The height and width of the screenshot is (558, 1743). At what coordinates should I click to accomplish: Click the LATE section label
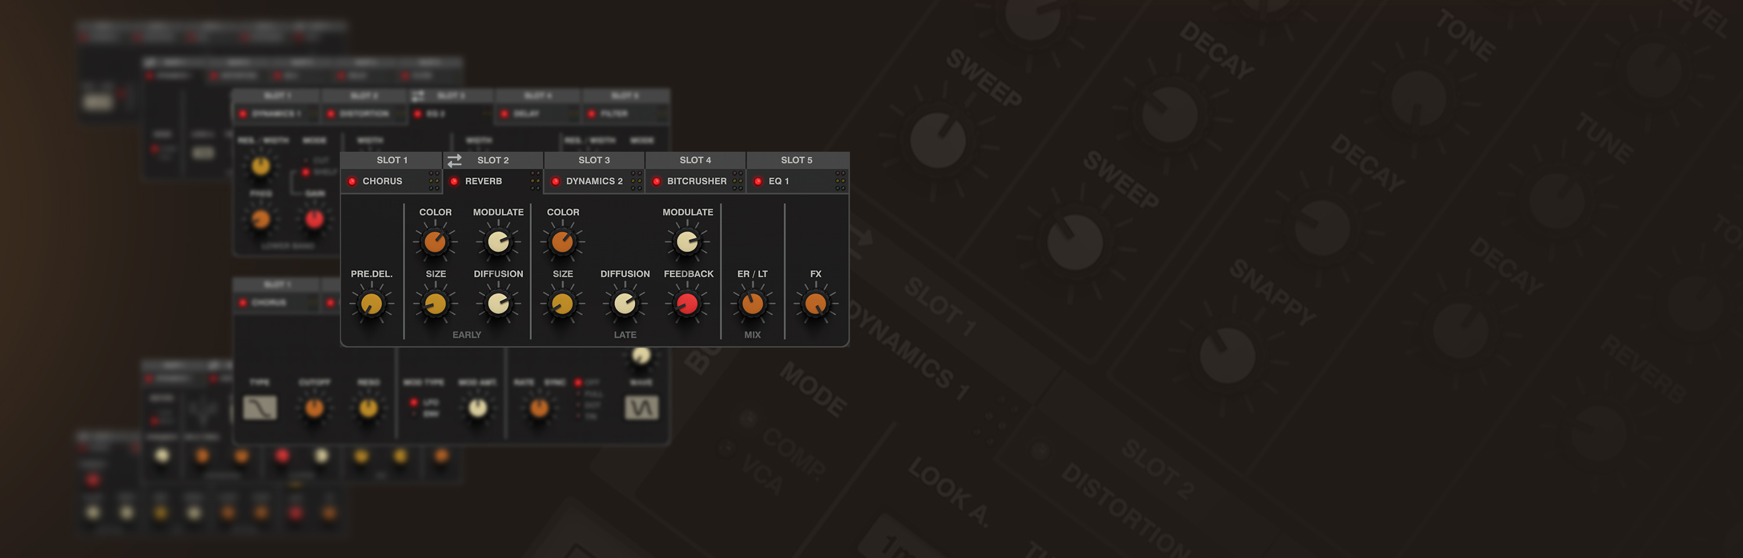(x=625, y=335)
